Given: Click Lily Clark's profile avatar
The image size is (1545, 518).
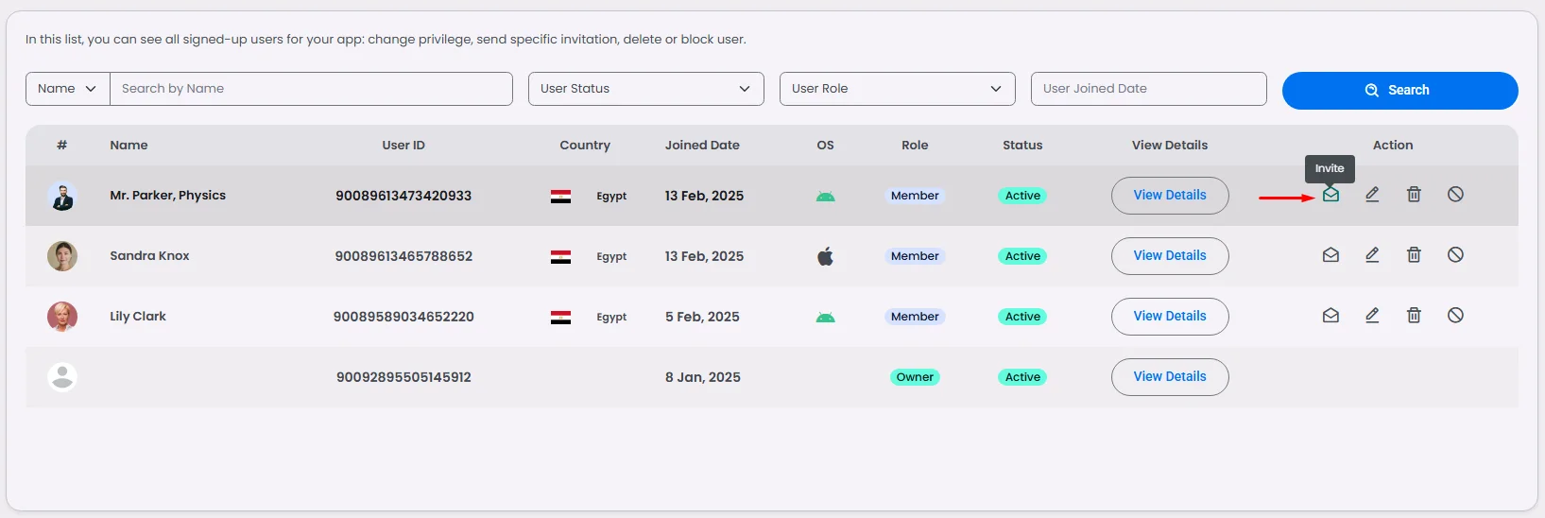Looking at the screenshot, I should coord(62,317).
